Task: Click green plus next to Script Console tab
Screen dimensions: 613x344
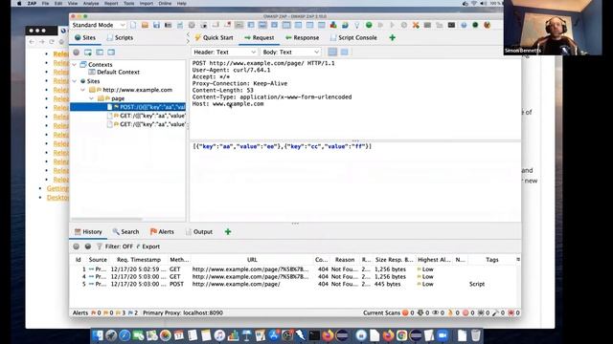Action: click(392, 38)
